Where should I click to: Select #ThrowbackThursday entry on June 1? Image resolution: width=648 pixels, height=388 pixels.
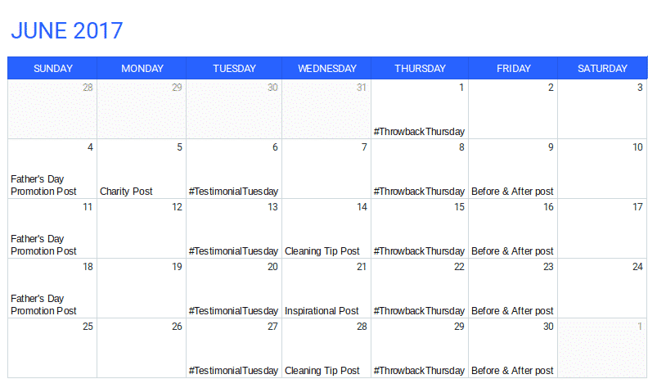[419, 132]
